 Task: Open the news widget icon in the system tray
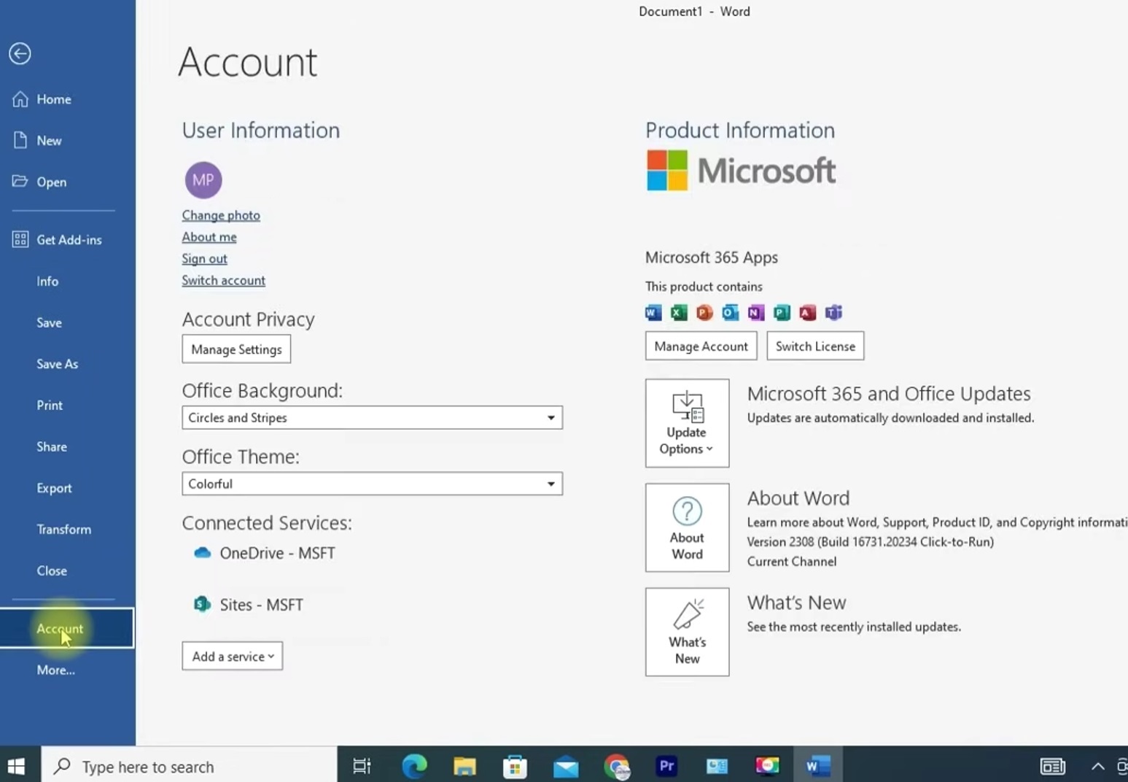[x=1052, y=766]
